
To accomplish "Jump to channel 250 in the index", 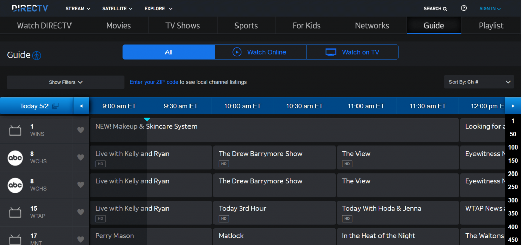I will (x=513, y=187).
